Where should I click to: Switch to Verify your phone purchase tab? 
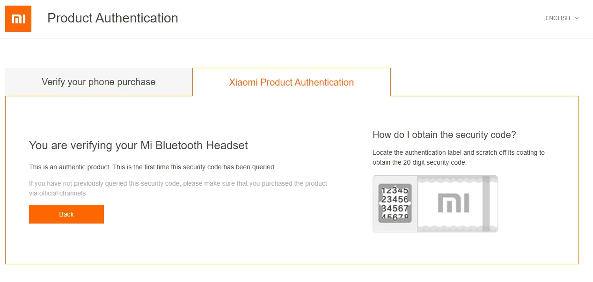[x=98, y=82]
